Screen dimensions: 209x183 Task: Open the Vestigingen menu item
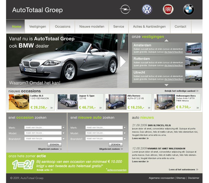point(38,27)
